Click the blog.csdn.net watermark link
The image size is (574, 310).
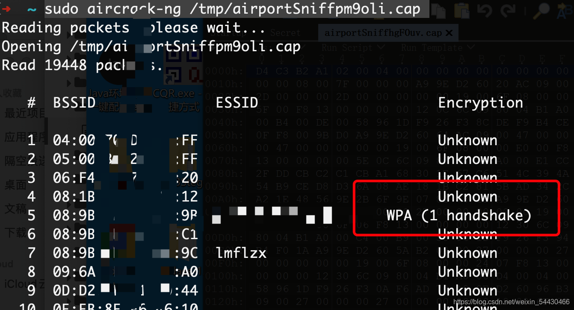pos(513,302)
